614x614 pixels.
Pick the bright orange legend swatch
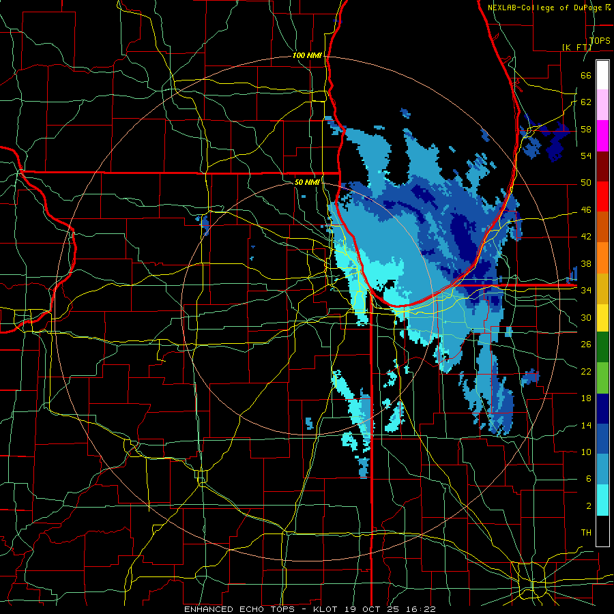point(602,258)
